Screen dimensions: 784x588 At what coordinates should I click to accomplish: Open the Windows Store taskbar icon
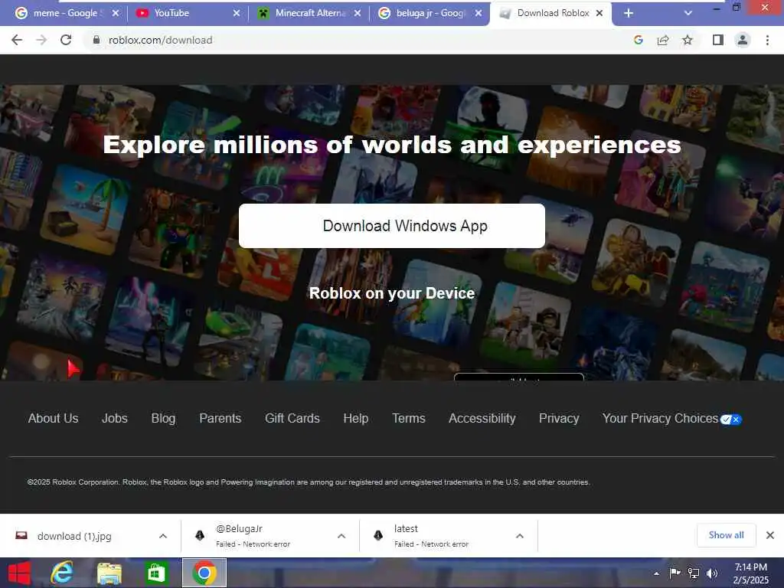[156, 573]
